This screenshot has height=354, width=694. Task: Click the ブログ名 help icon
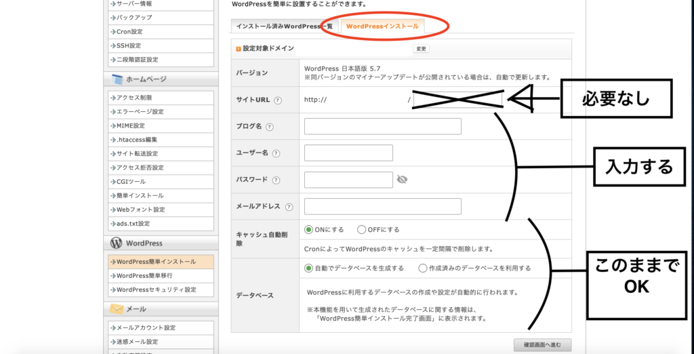click(x=270, y=127)
